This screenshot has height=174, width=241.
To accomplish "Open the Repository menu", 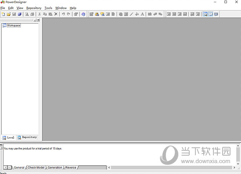I will click(x=34, y=8).
